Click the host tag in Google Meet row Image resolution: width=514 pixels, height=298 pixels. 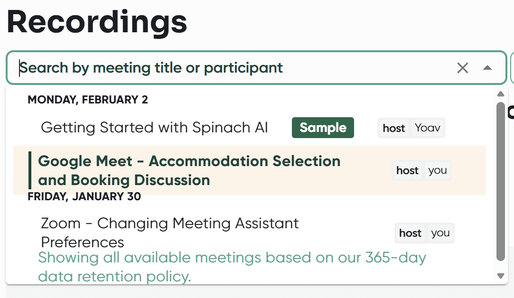click(x=407, y=171)
